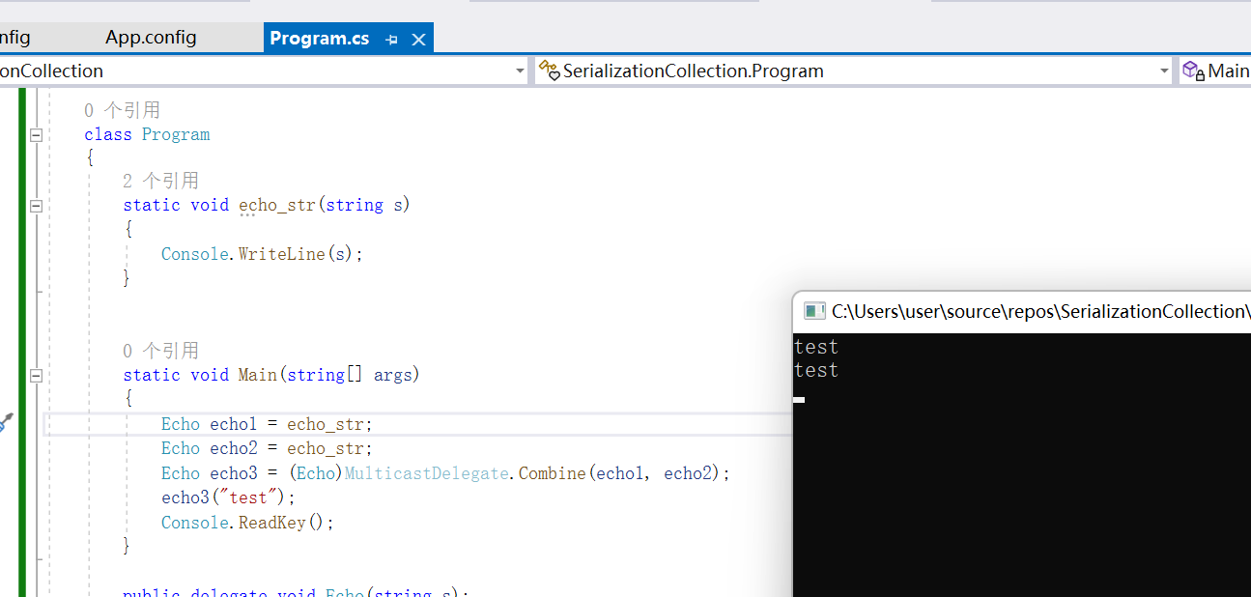This screenshot has height=597, width=1251.
Task: Toggle the pin icon on Program.cs tab
Action: click(391, 40)
